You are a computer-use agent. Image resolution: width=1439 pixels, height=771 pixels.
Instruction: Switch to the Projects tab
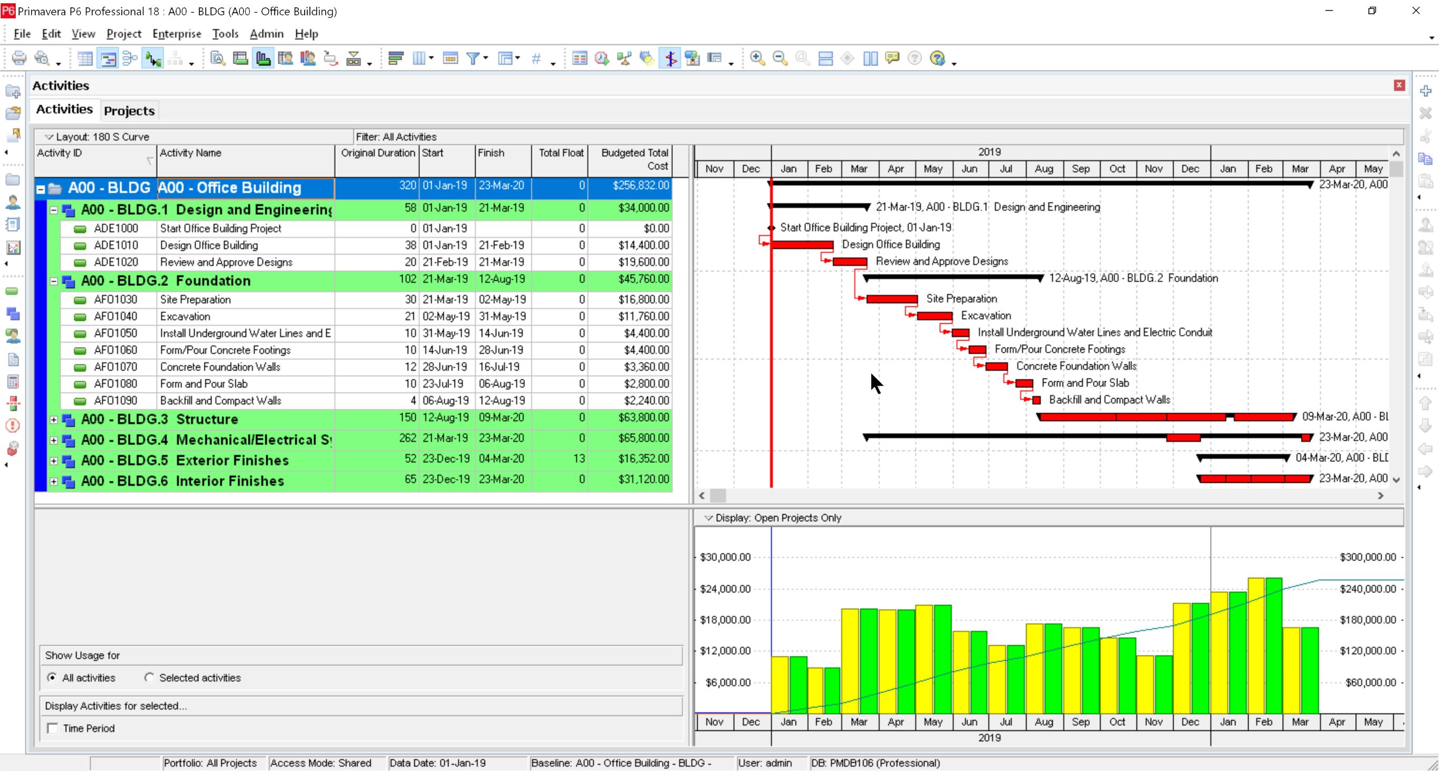(x=129, y=110)
